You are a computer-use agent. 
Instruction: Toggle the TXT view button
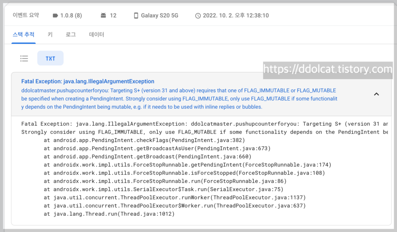click(x=50, y=58)
